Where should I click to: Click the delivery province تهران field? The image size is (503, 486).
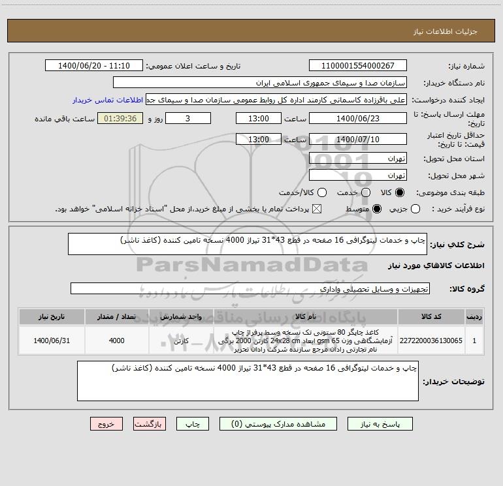point(358,159)
